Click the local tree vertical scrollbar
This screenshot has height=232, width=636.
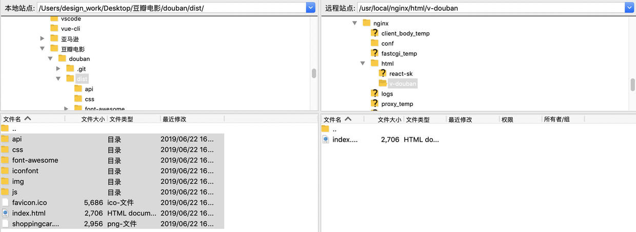point(314,73)
